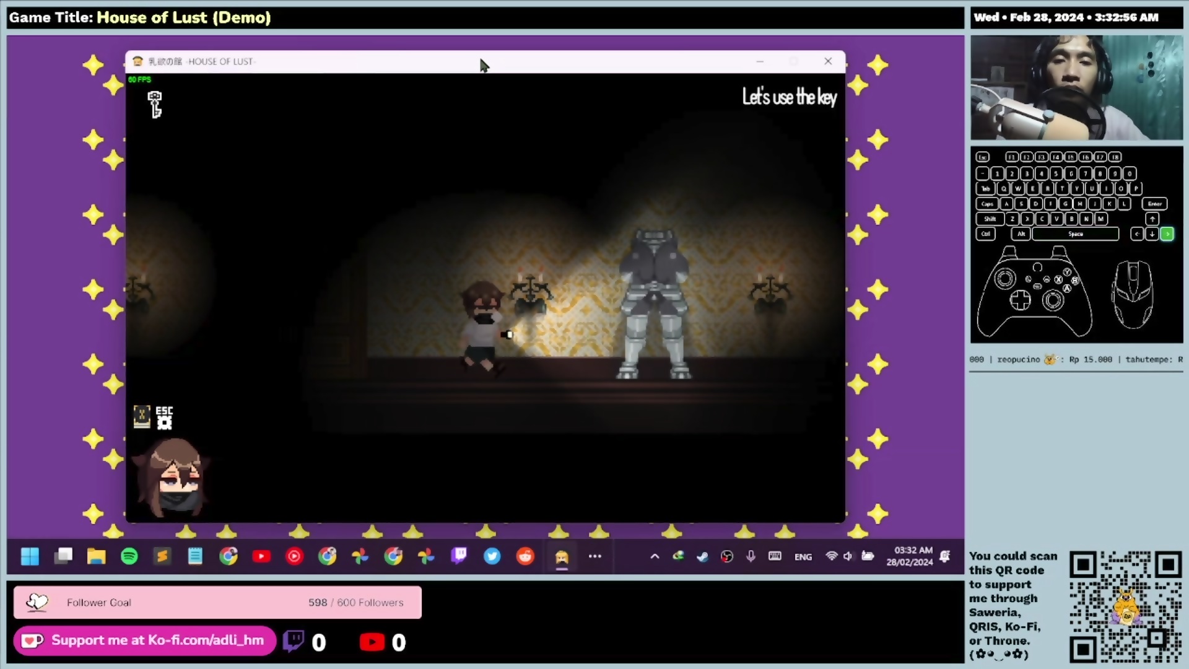Open Twitch from the taskbar
The width and height of the screenshot is (1189, 669).
(x=459, y=556)
